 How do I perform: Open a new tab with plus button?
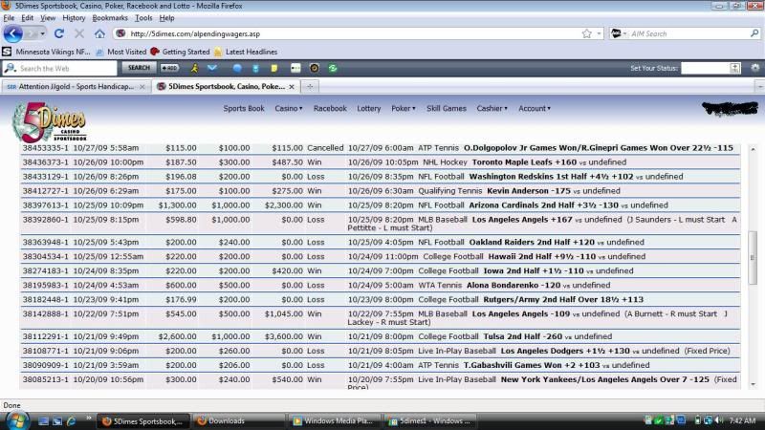pos(309,86)
